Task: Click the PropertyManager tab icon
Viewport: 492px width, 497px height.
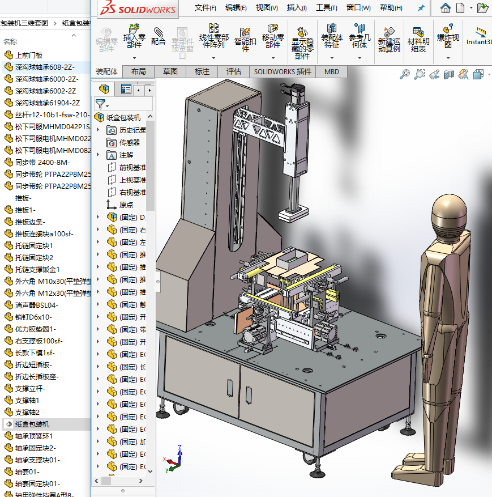Action: tap(126, 90)
